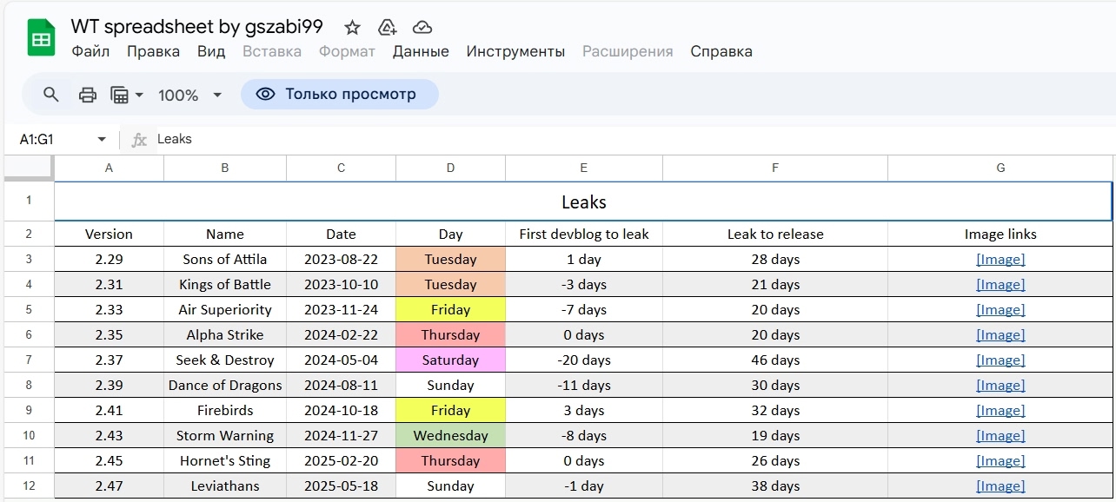Expand the 100% zoom dropdown
1116x502 pixels.
click(x=190, y=95)
